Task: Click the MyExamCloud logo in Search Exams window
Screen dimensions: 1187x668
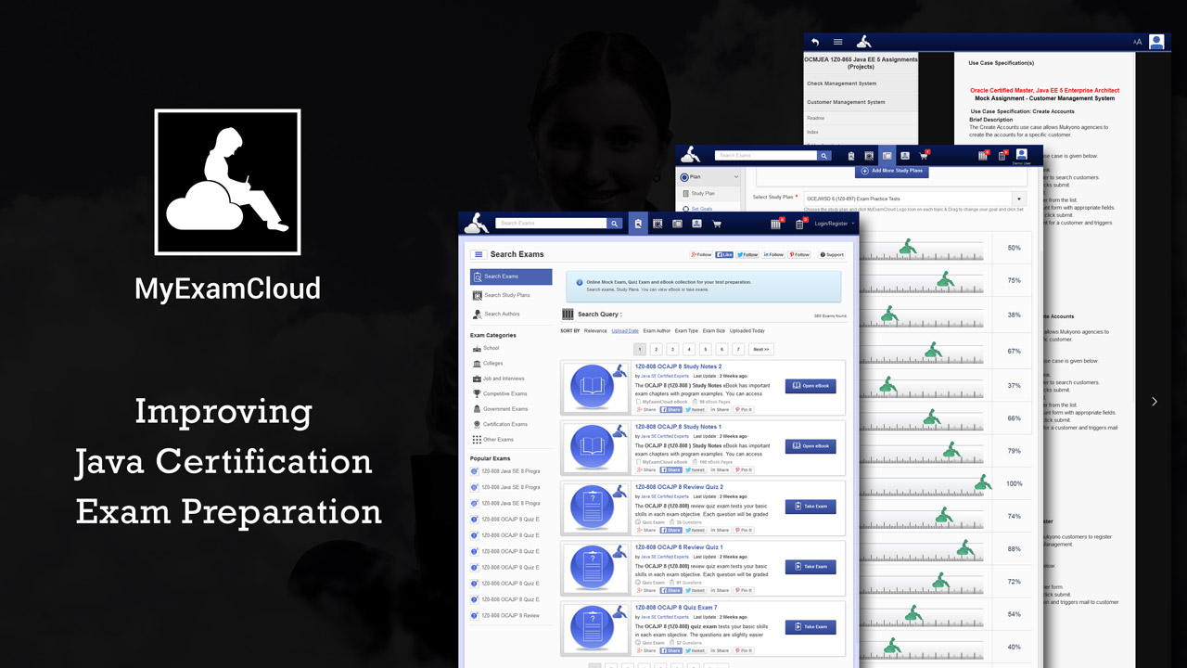Action: (477, 224)
